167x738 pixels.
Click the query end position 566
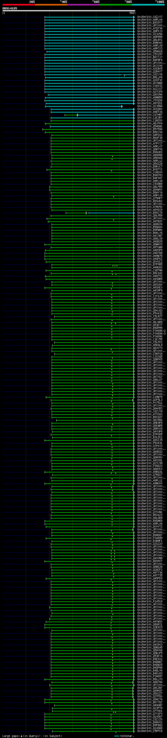click(132, 13)
